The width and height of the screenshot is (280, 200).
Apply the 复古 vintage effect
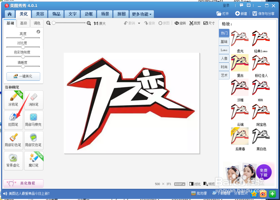[240, 63]
